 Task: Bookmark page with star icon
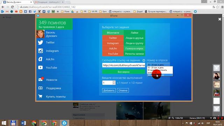[x=217, y=7]
